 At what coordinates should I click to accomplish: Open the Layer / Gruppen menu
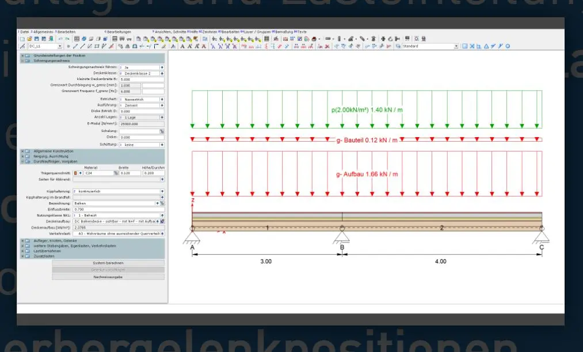point(257,32)
